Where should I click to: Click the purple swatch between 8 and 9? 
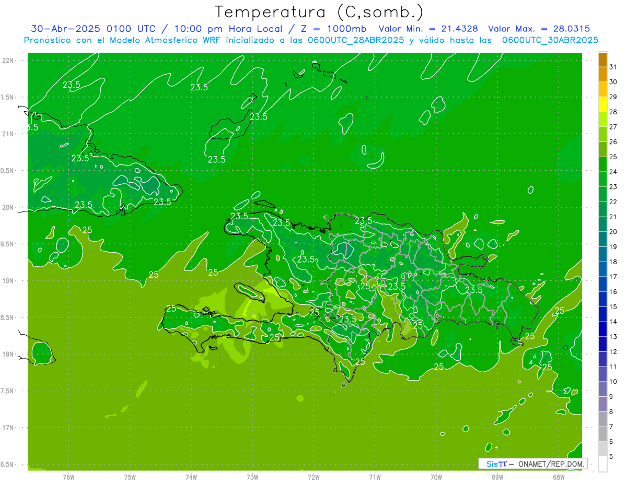click(602, 404)
